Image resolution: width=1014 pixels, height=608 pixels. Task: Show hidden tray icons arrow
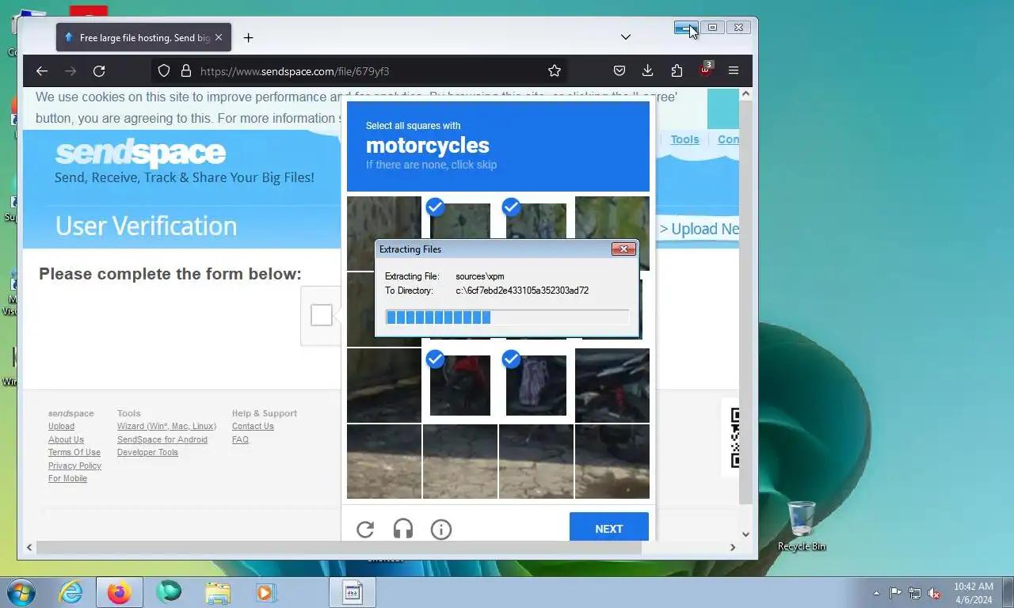click(x=876, y=592)
